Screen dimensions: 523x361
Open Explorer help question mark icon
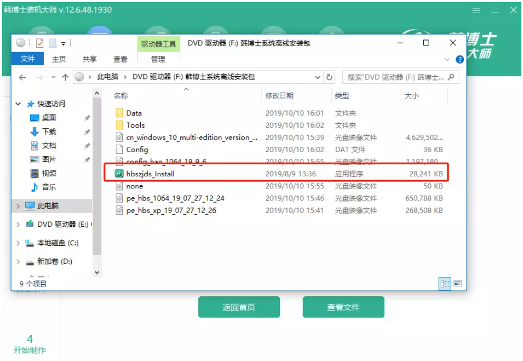[459, 59]
